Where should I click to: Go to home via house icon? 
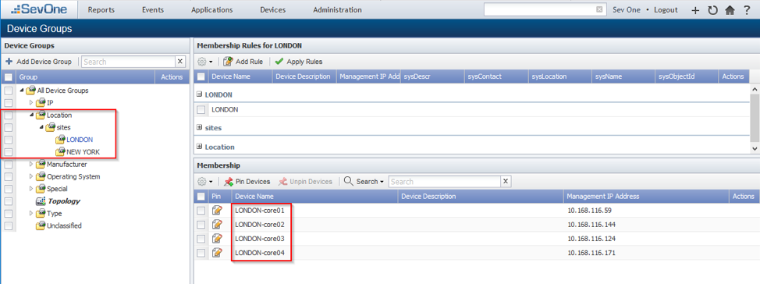tap(730, 10)
